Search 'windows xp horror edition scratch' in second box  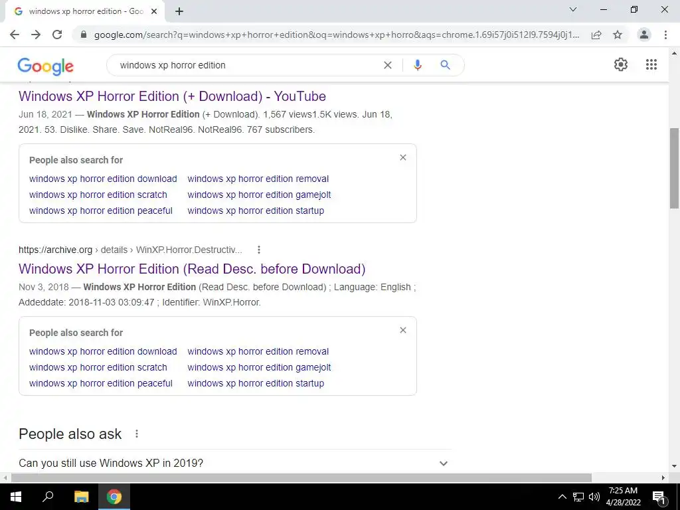[98, 367]
